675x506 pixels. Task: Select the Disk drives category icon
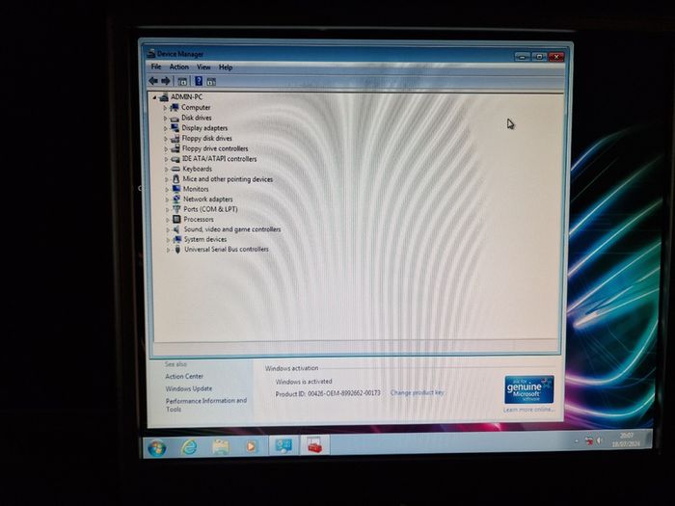click(175, 118)
